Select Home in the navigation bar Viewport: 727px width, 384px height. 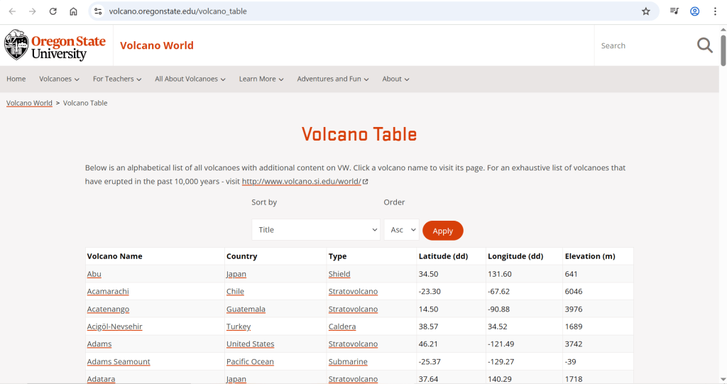(x=16, y=79)
